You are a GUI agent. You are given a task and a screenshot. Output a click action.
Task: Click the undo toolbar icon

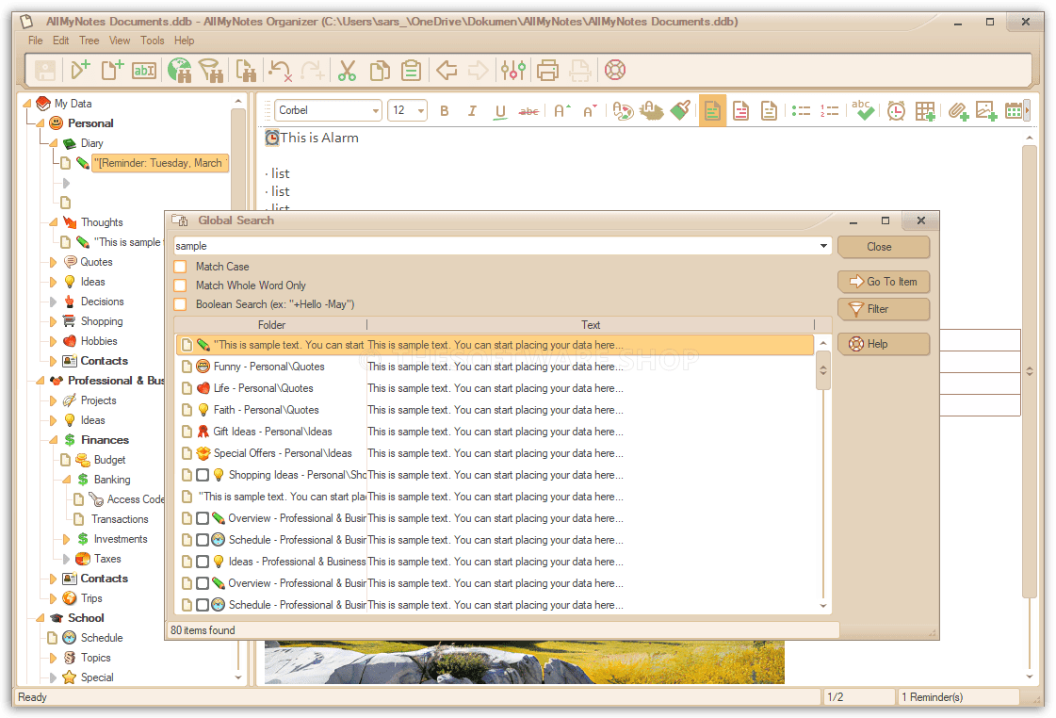tap(280, 70)
